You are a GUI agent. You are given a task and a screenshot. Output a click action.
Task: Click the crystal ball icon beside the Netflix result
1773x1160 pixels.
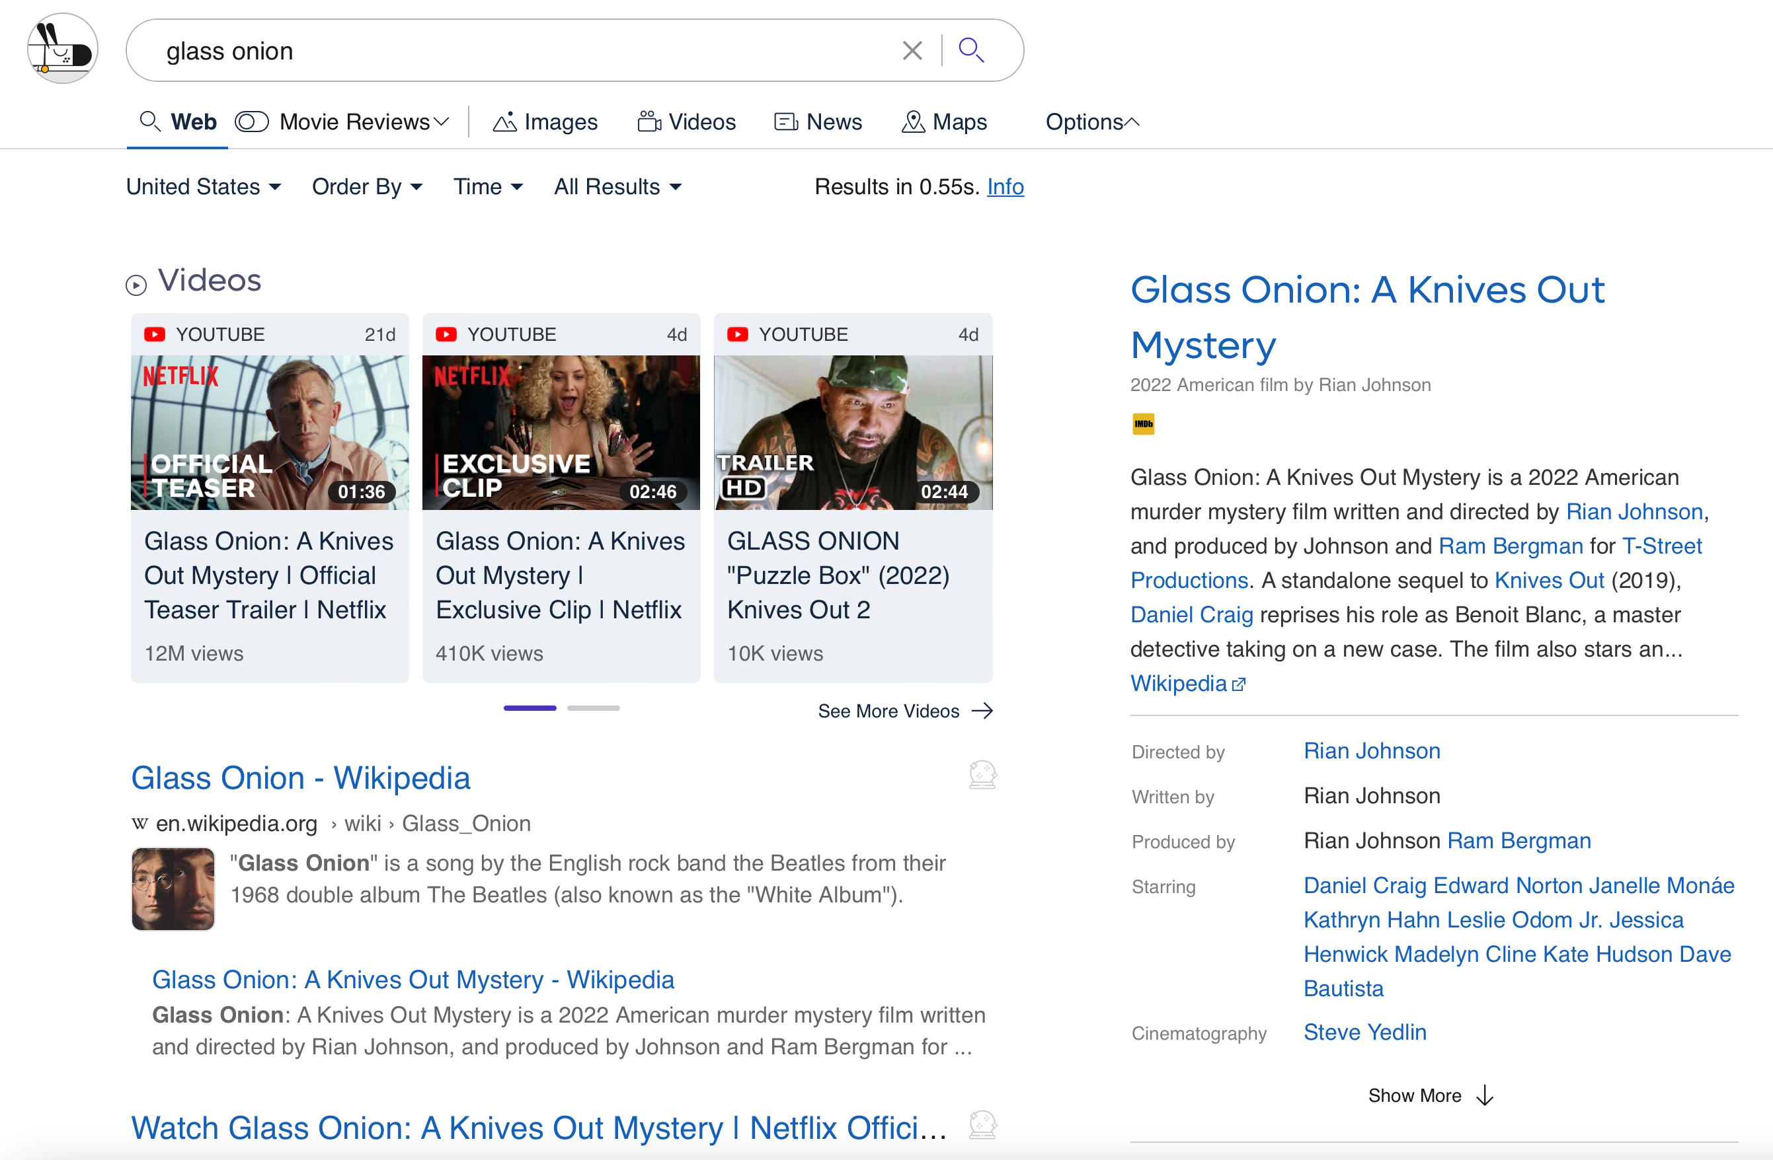click(982, 1125)
